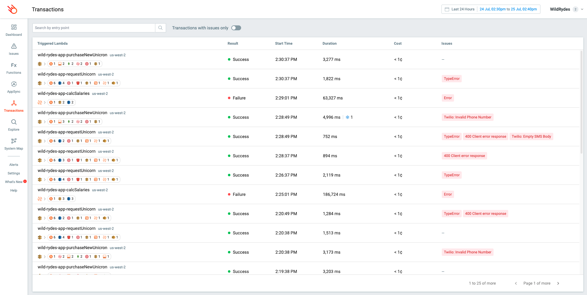Open Alerts in the sidebar
Viewport: 587px width, 295px height.
[x=14, y=165]
